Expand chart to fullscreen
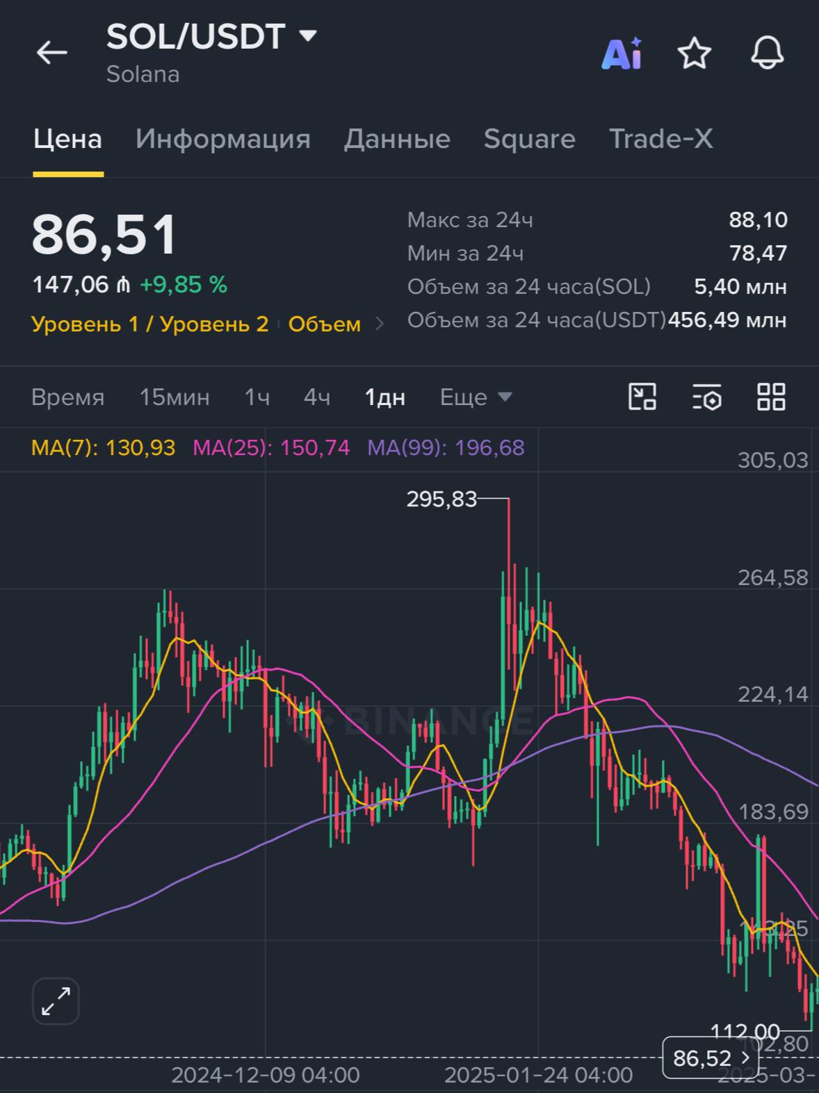This screenshot has height=1093, width=819. coord(56,1001)
